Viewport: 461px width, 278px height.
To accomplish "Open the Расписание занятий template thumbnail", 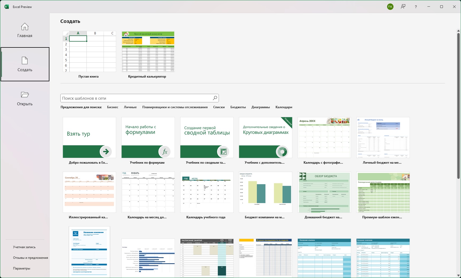I will [207, 258].
